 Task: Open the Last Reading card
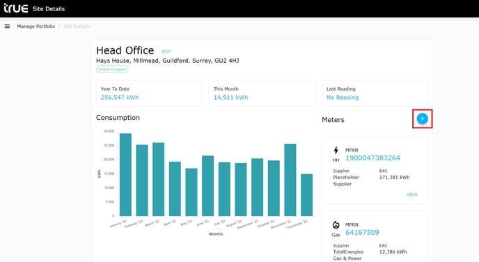(x=375, y=93)
